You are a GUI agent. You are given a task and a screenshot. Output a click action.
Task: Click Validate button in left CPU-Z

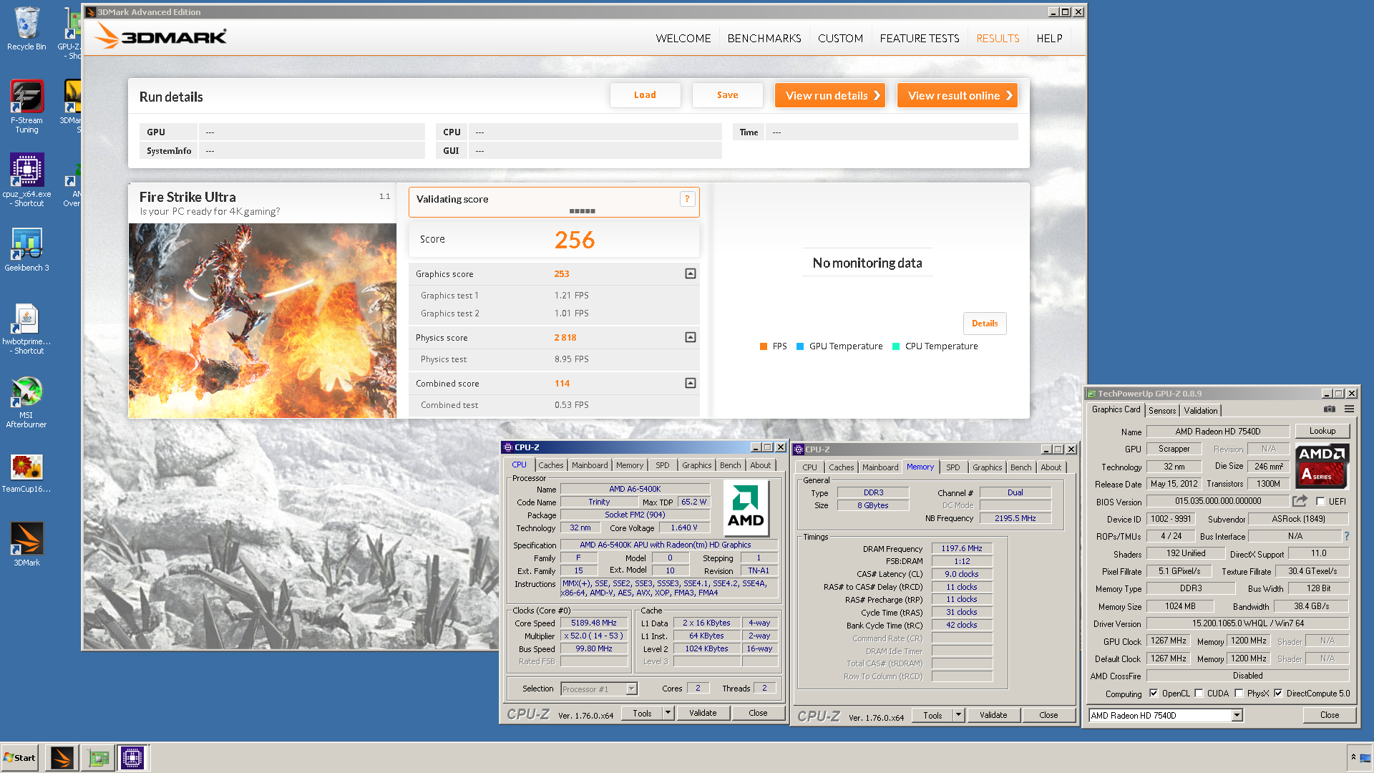703,713
